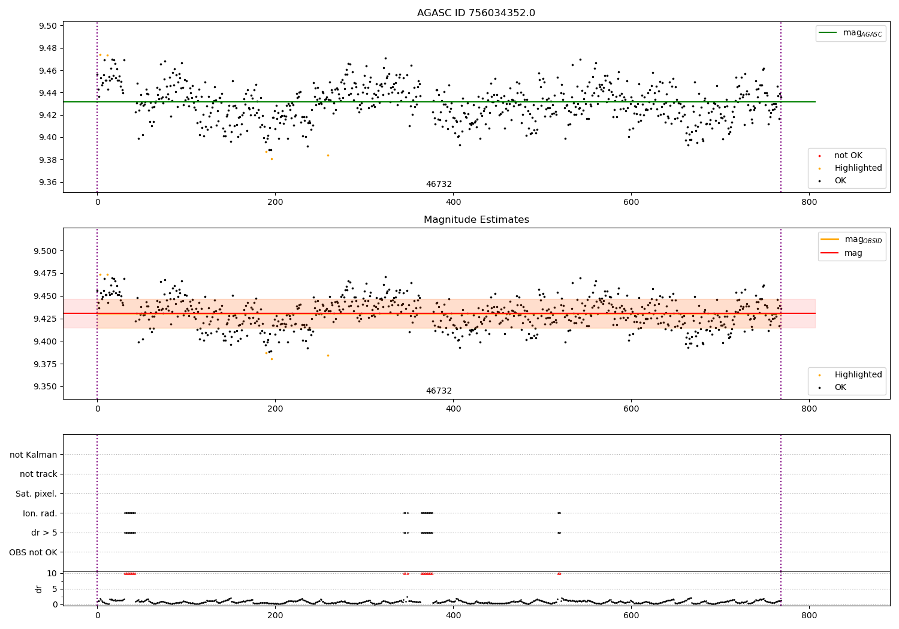This screenshot has height=629, width=899.
Task: Select red 'mag' line swatch in legend
Action: pyautogui.click(x=830, y=253)
